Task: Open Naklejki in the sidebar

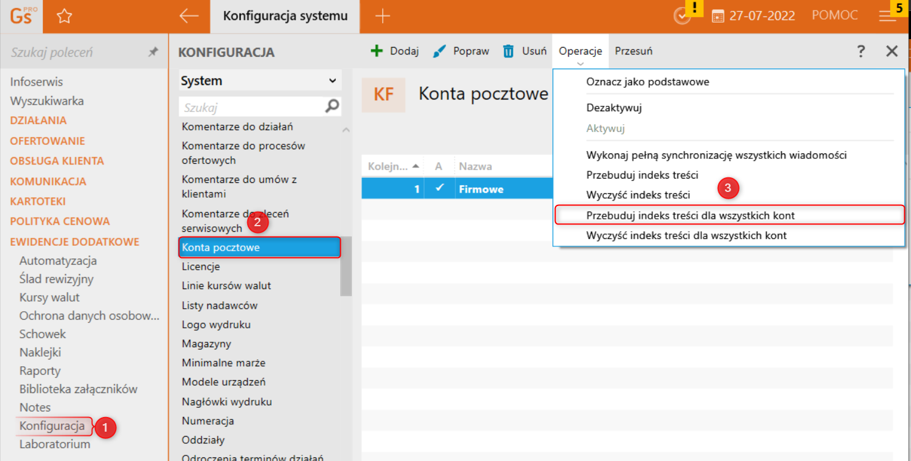Action: point(40,352)
